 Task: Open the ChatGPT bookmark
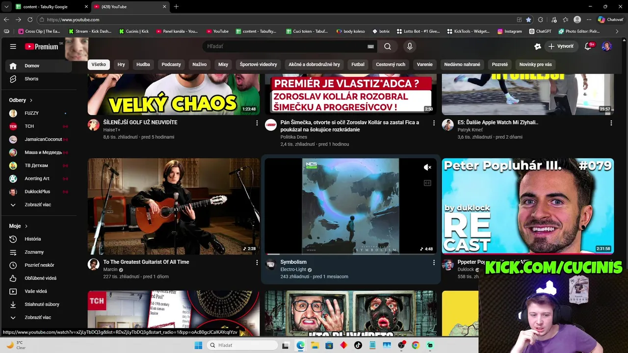click(540, 31)
